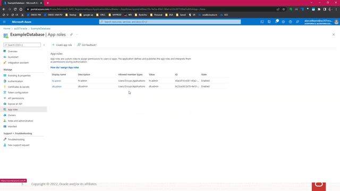Screen dimensions: 340x191
Task: Open Cloud Shell from the Azure header
Action: [x=262, y=22]
